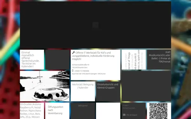
Task: Select the Einzelunterricht und Kleinst-Gruppen tile
Action: pyautogui.click(x=108, y=91)
